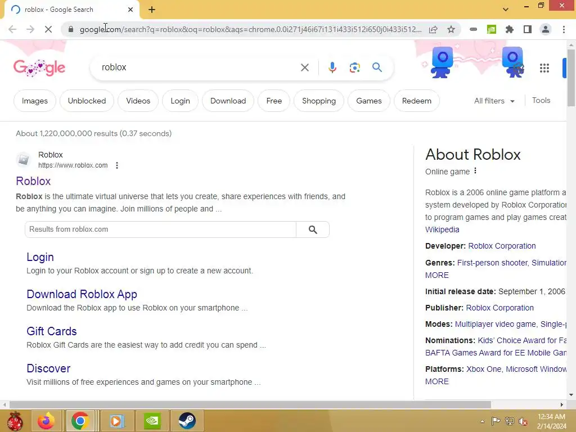The image size is (576, 432).
Task: Stop loading the page
Action: pyautogui.click(x=48, y=29)
